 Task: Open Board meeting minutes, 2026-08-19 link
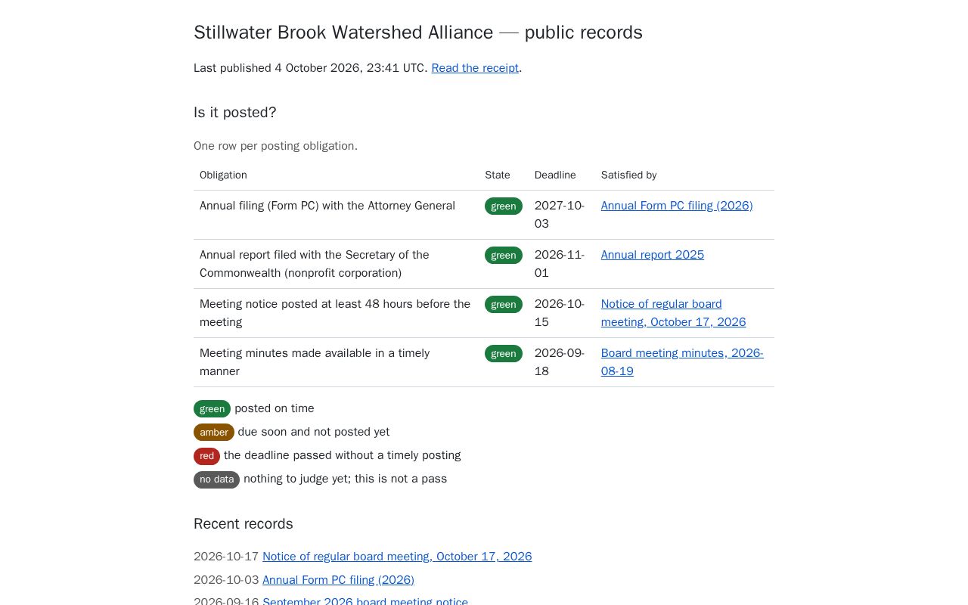click(682, 362)
